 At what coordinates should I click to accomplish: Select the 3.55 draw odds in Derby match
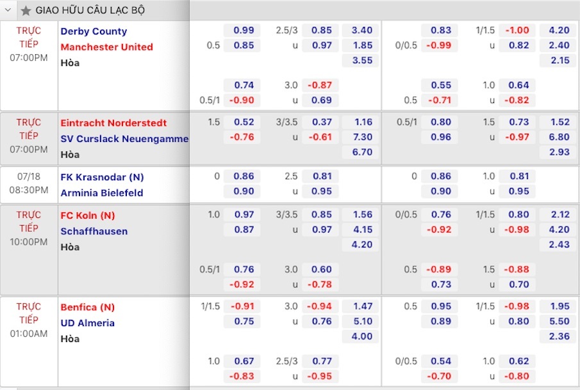(x=362, y=61)
